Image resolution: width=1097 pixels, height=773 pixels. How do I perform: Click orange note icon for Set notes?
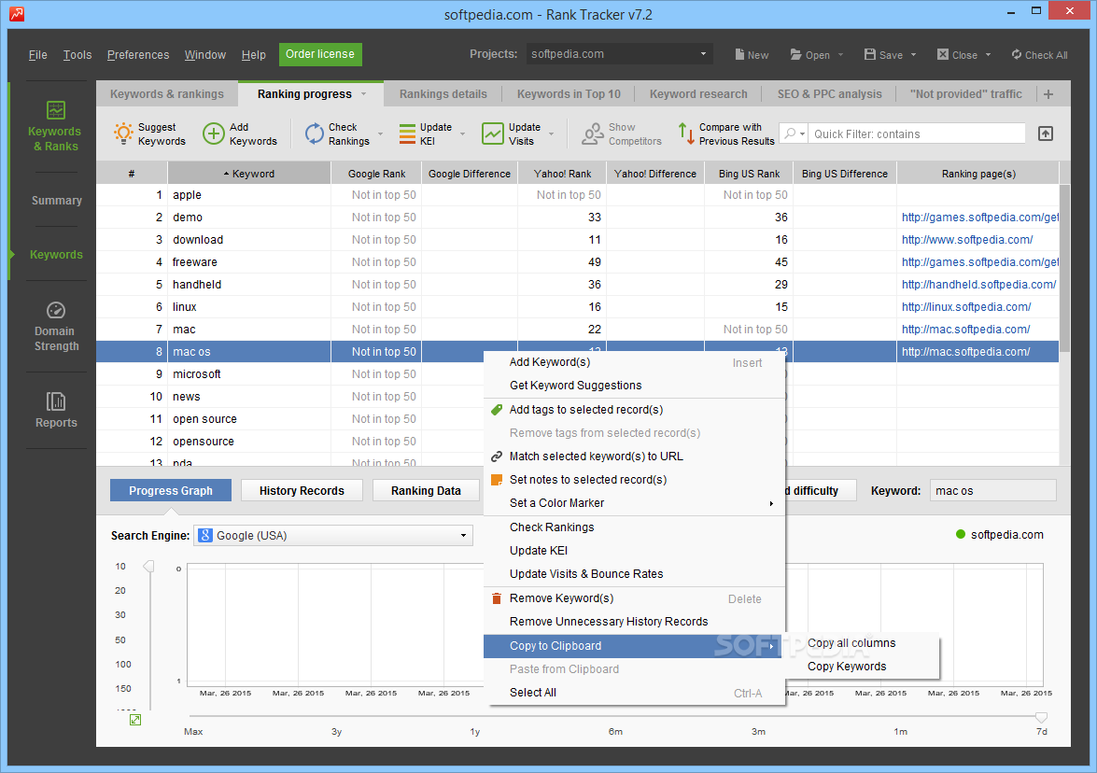(497, 480)
